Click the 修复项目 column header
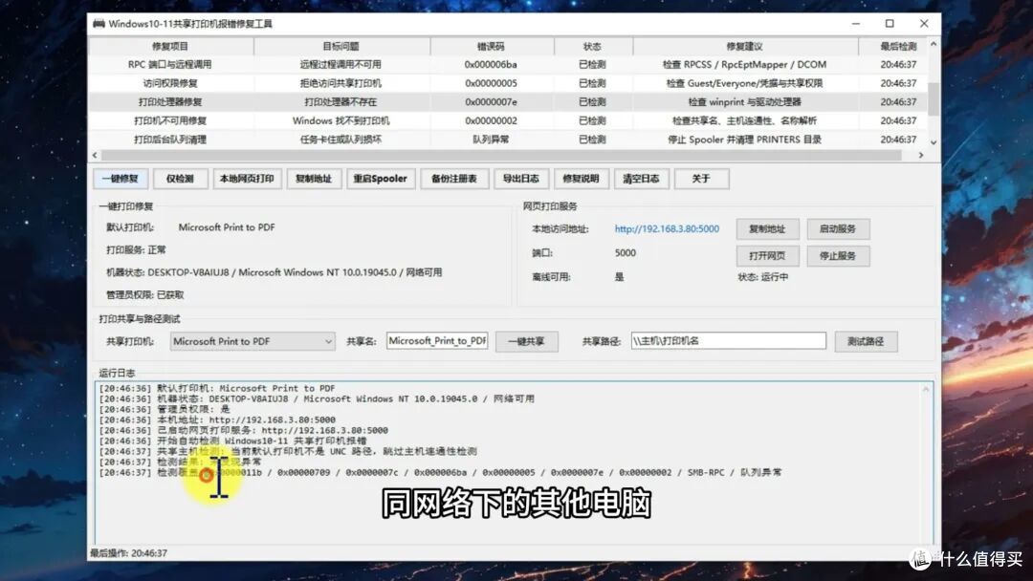This screenshot has width=1033, height=581. tap(170, 46)
